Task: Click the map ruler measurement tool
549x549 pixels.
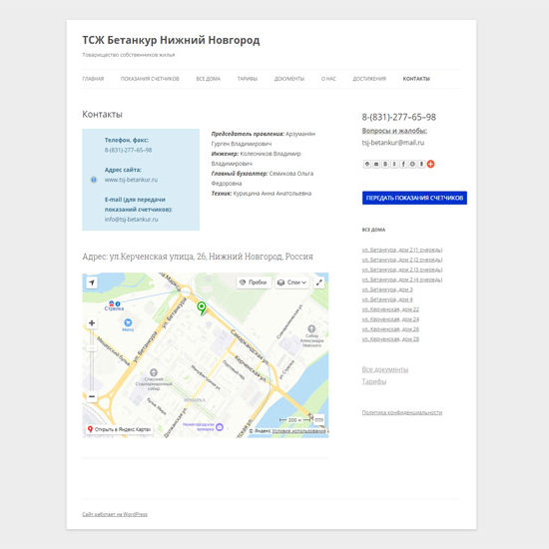Action: 319,419
